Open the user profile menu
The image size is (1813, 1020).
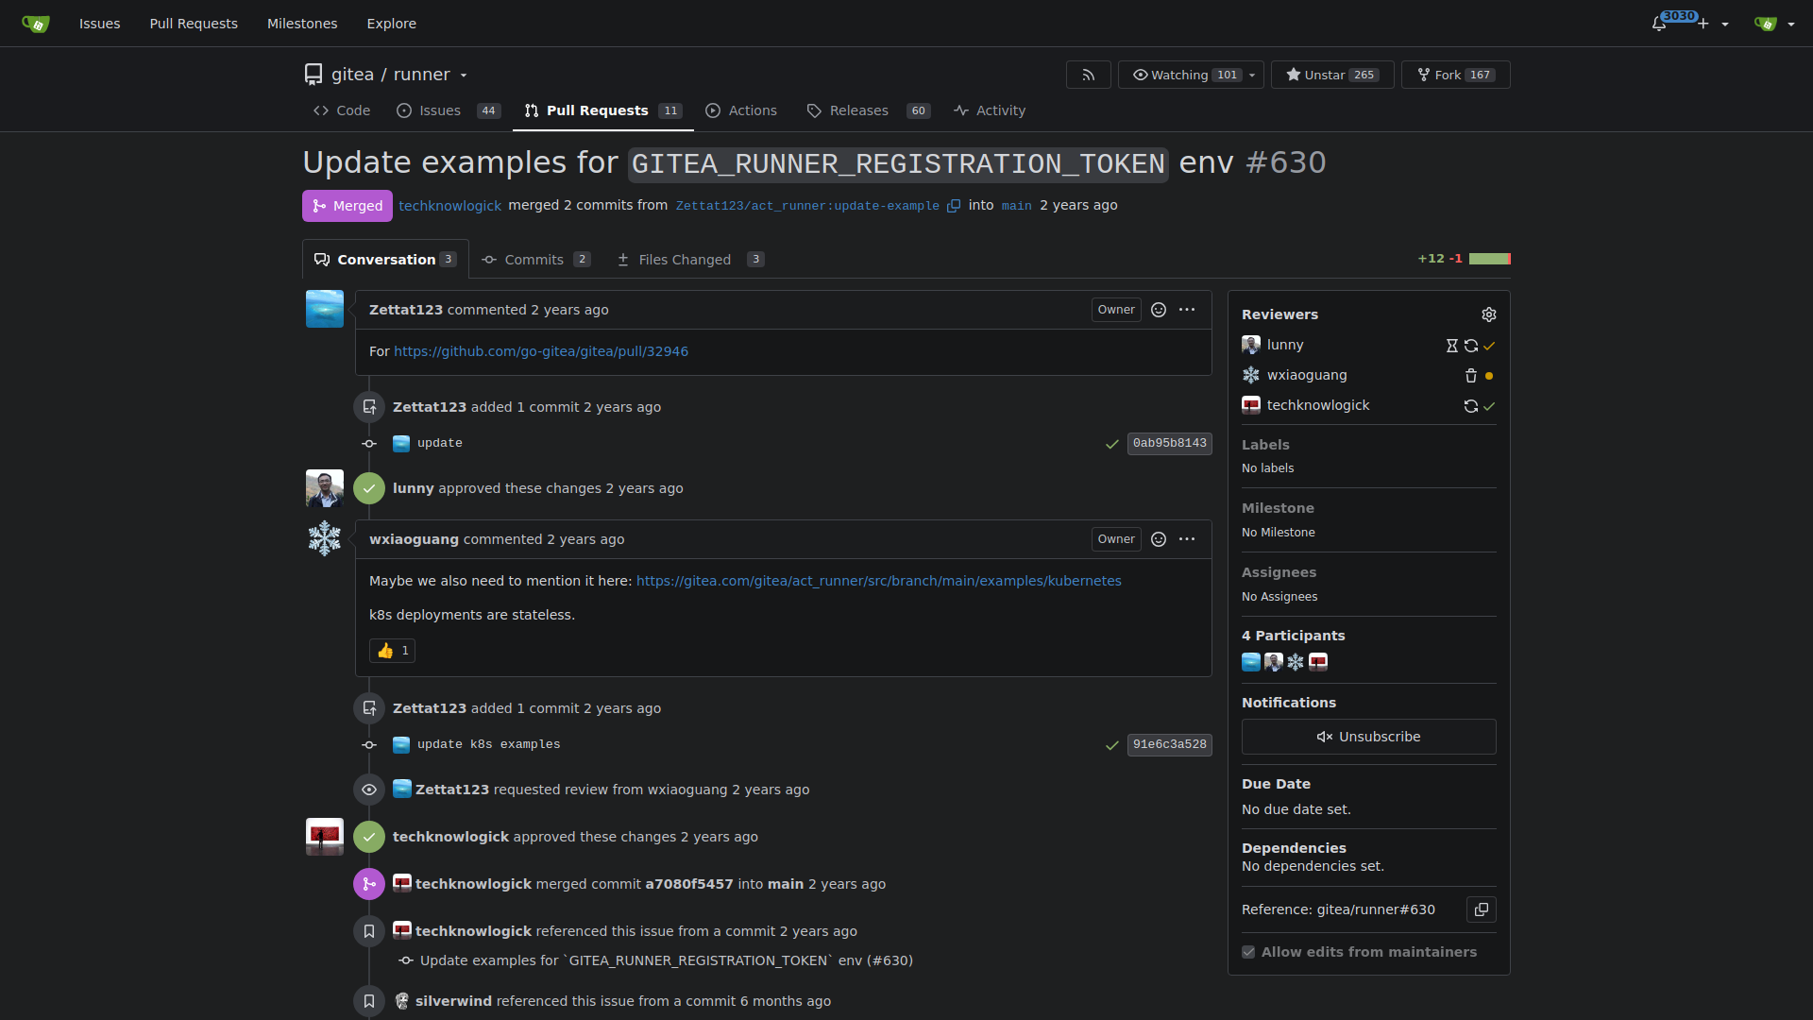tap(1775, 24)
